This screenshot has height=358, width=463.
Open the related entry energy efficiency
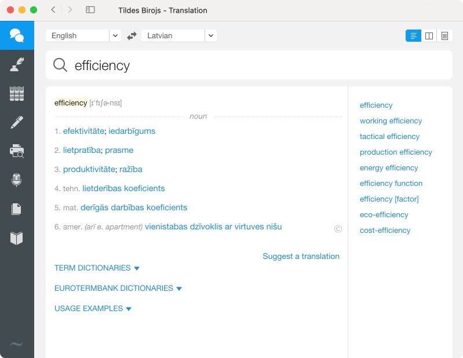tap(389, 168)
